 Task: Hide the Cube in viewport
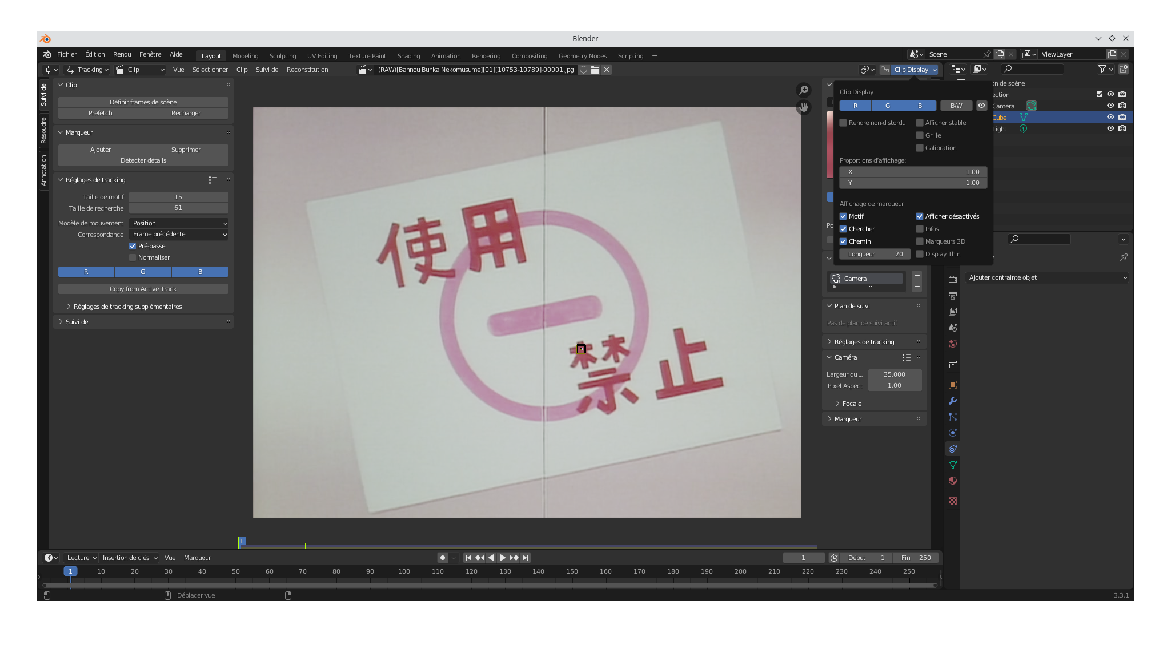click(x=1110, y=117)
